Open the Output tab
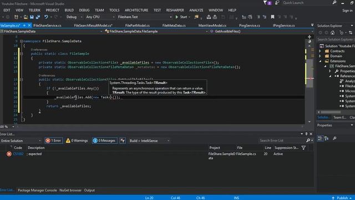Viewport: 355px width, 200px height. click(x=89, y=190)
